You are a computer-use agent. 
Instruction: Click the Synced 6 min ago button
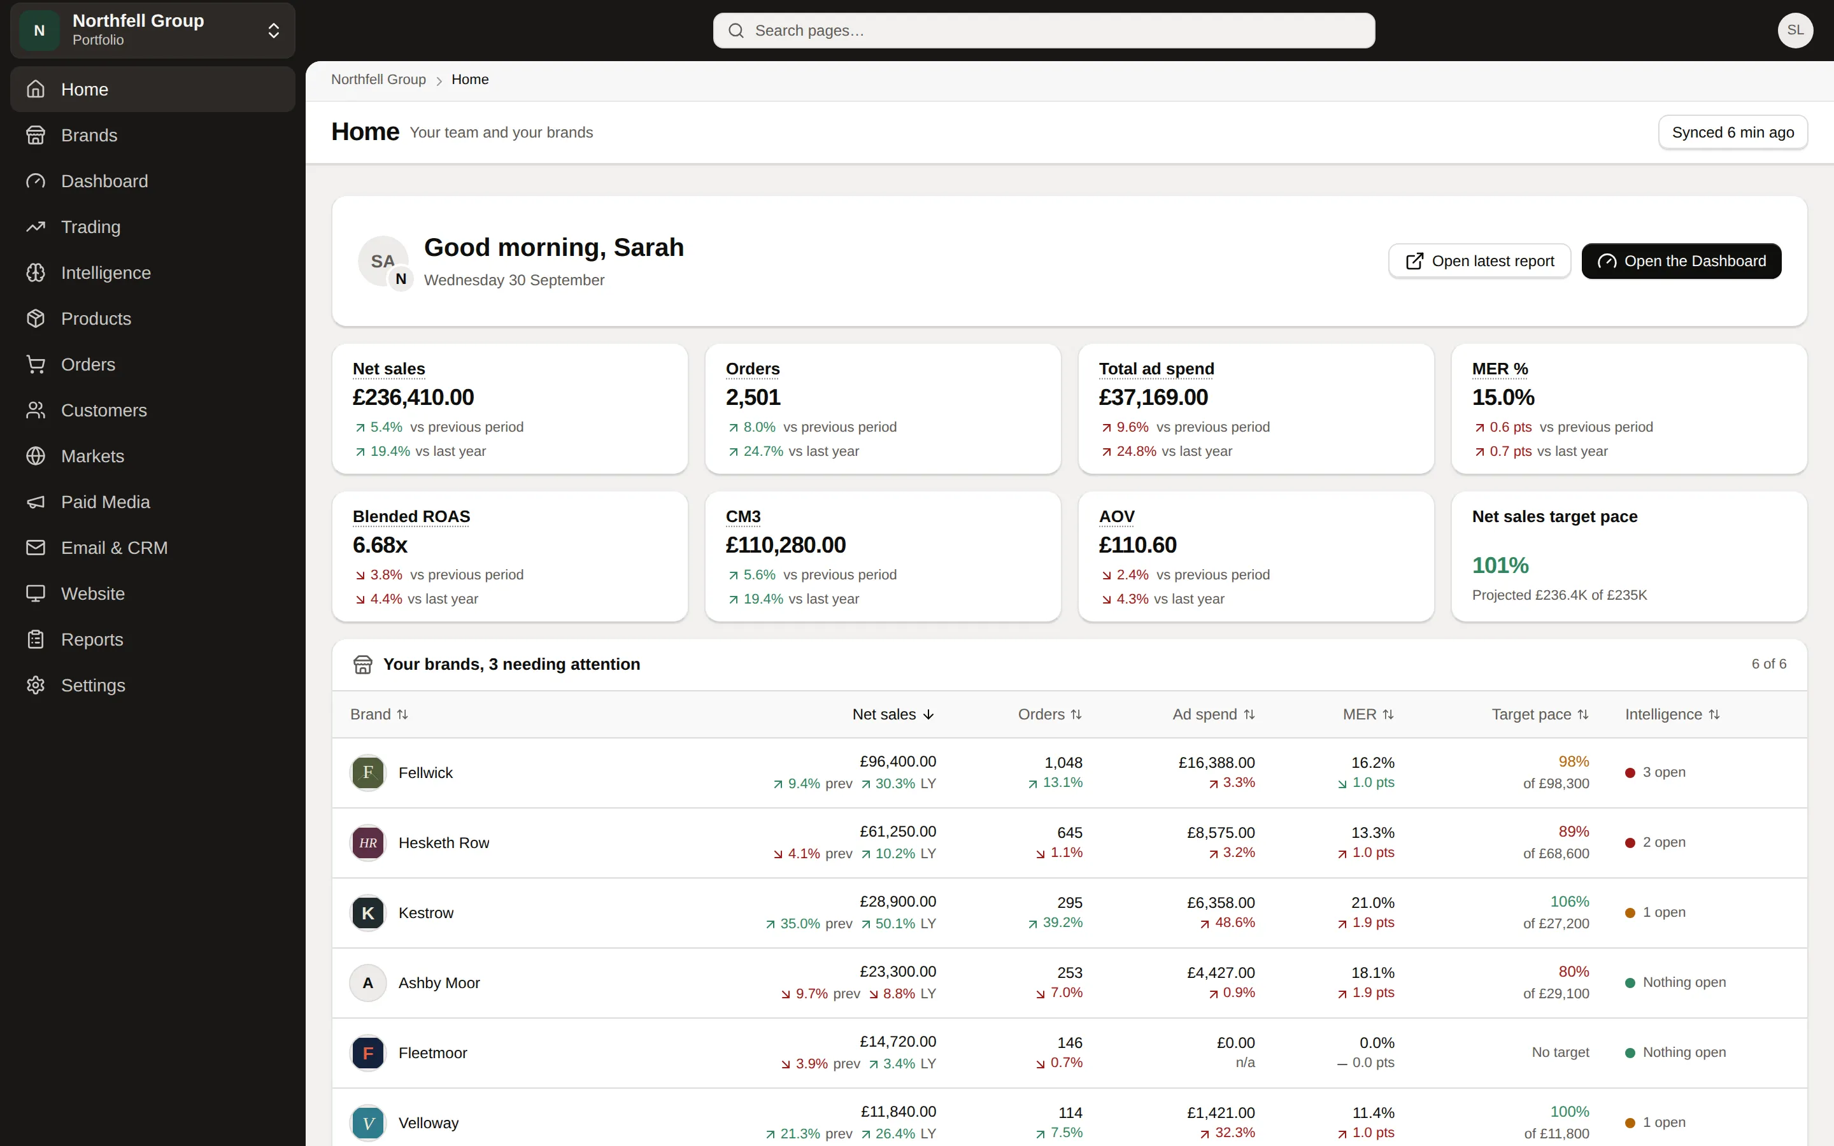point(1733,132)
